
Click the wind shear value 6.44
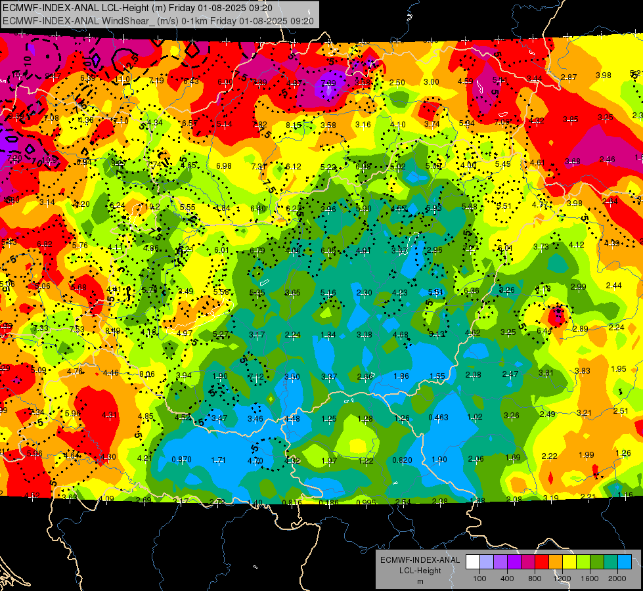(x=544, y=330)
